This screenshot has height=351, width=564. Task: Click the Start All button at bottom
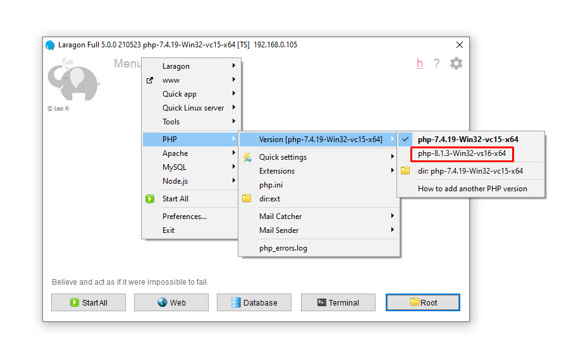pyautogui.click(x=89, y=302)
